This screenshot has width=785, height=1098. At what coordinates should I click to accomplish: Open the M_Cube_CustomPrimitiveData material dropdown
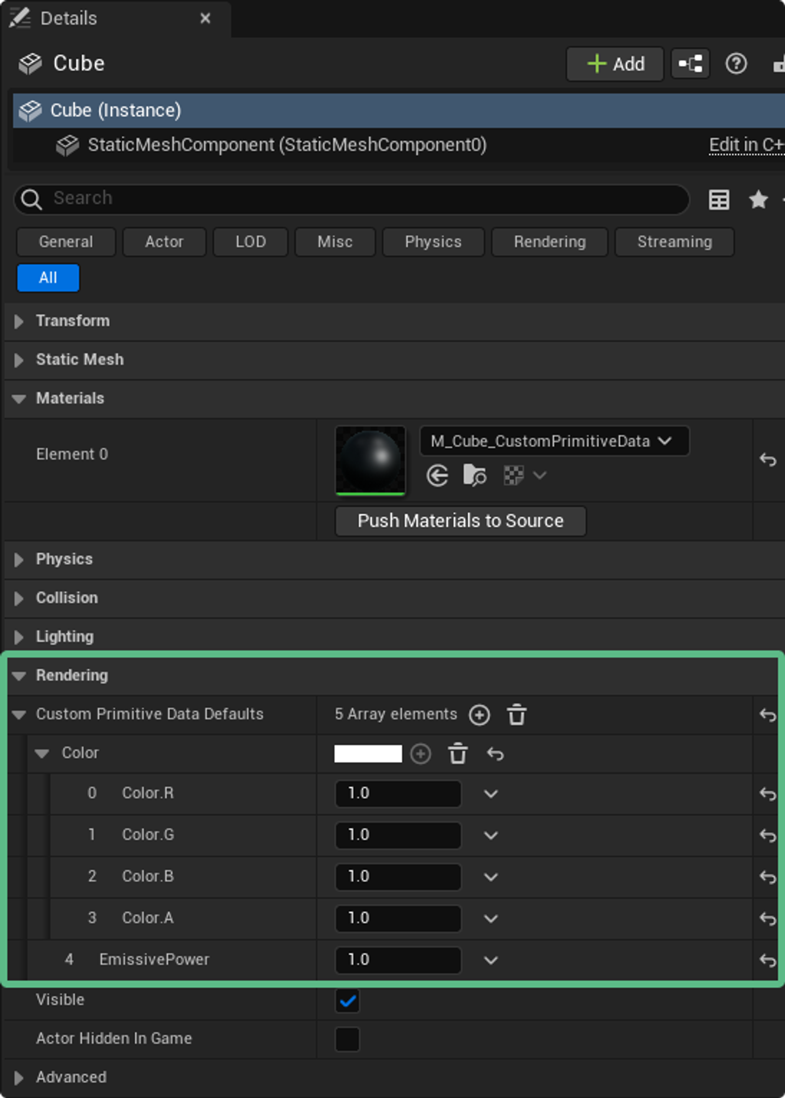554,441
